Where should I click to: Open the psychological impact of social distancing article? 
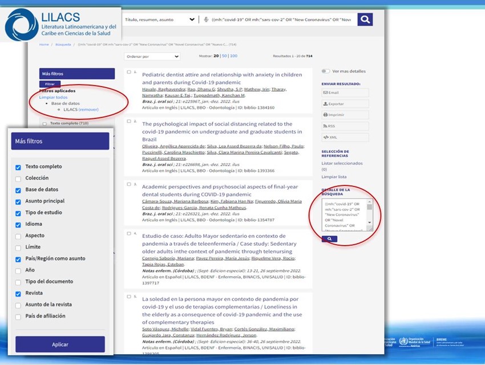tap(222, 132)
